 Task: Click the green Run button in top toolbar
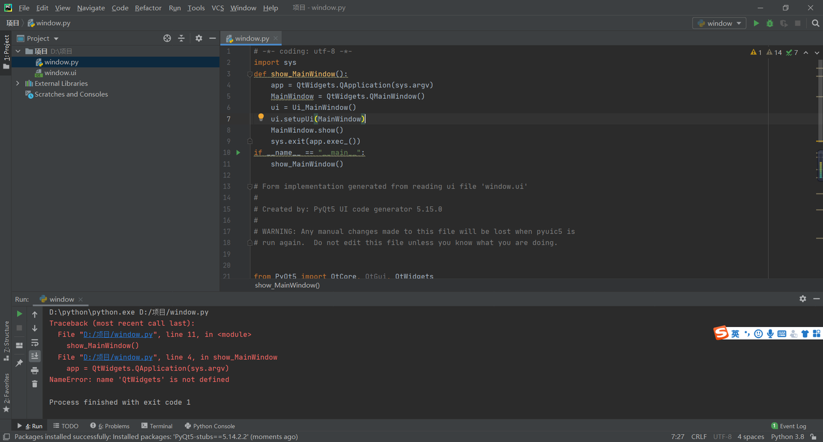pos(756,23)
